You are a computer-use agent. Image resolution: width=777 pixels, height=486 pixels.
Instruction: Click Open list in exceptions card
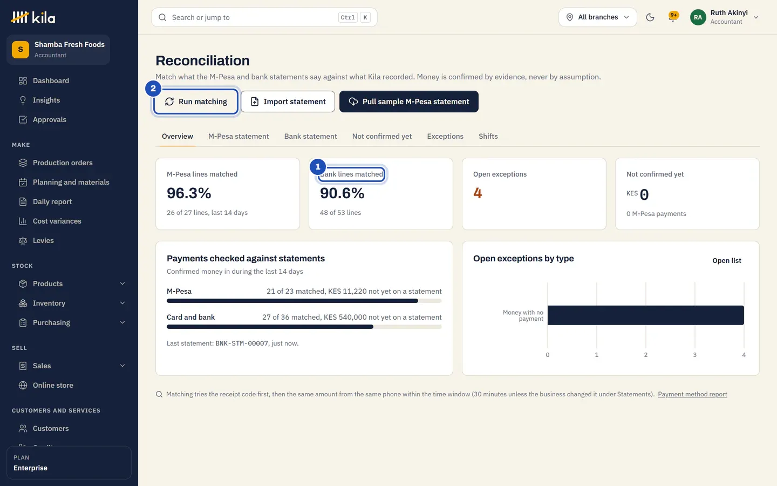tap(727, 260)
